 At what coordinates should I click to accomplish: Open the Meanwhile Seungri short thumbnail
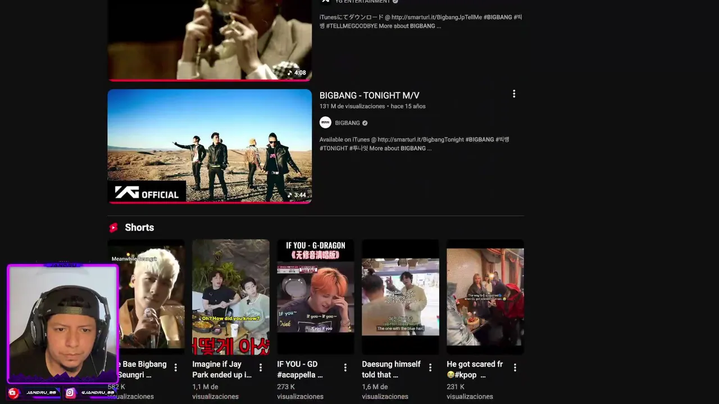tap(152, 297)
